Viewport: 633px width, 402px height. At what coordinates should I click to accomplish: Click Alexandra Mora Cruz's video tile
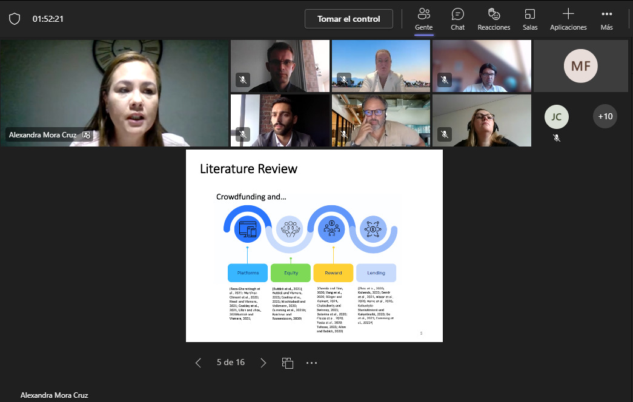(114, 93)
